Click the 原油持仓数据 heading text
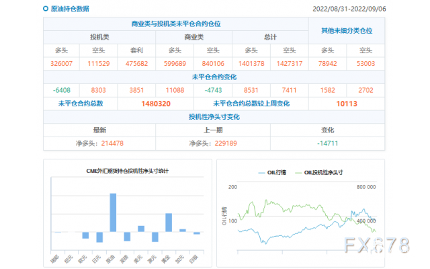The width and height of the screenshot is (430, 269). pos(70,9)
